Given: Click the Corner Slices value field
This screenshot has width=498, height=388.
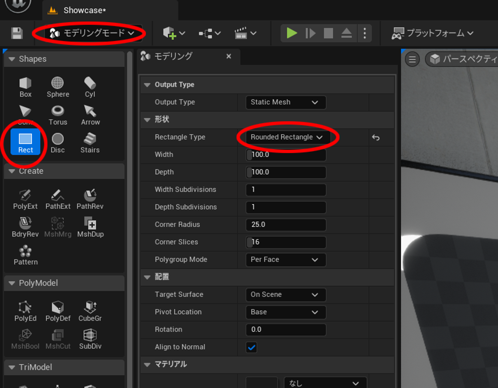Looking at the screenshot, I should pos(286,242).
